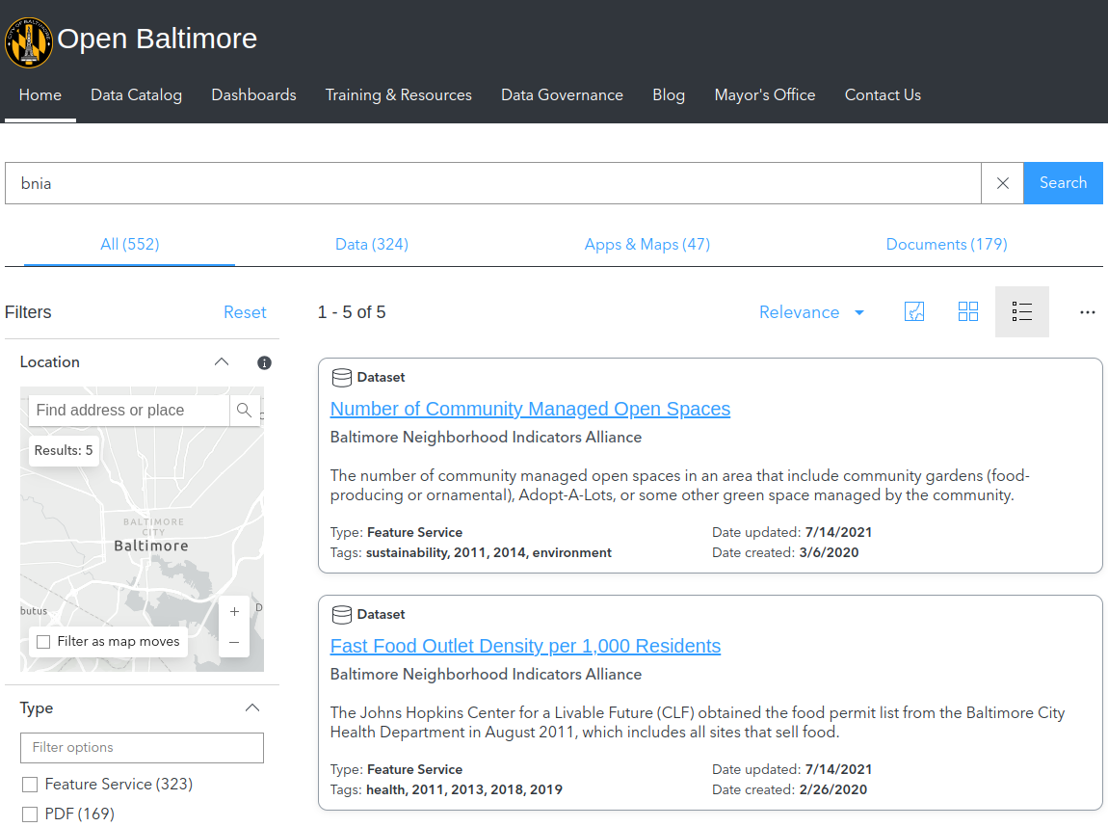The height and width of the screenshot is (827, 1108).
Task: Focus the search field containing bnia
Action: point(493,183)
